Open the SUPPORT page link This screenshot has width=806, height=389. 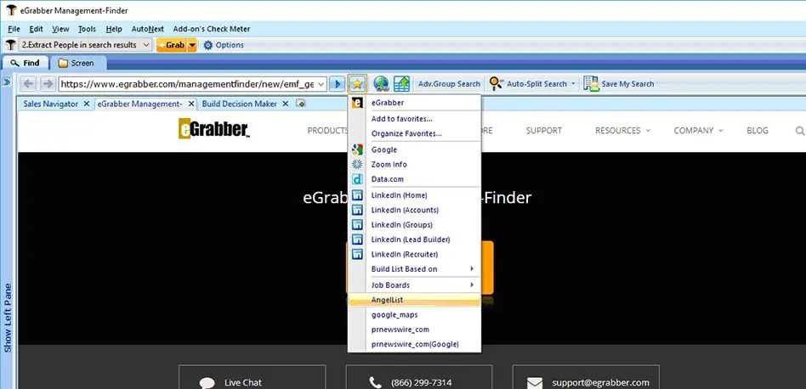click(543, 130)
